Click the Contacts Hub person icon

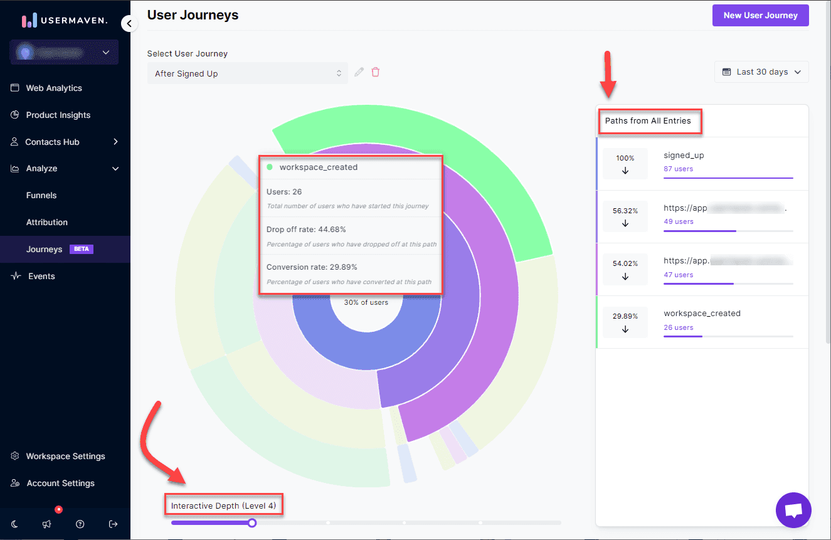tap(14, 142)
